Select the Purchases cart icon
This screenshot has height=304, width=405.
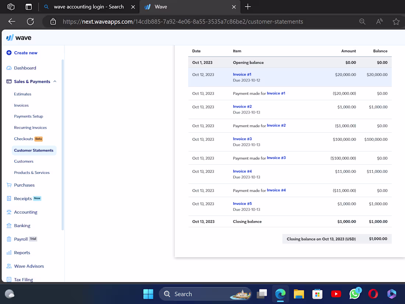(x=8, y=185)
